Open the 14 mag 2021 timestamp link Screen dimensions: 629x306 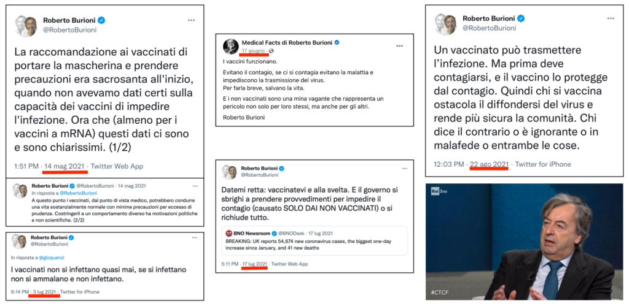tap(64, 166)
